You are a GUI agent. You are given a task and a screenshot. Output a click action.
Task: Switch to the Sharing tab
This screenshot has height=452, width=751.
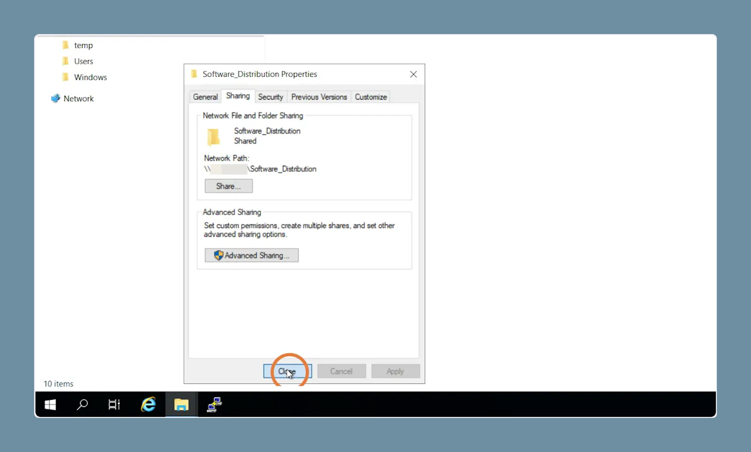[238, 96]
